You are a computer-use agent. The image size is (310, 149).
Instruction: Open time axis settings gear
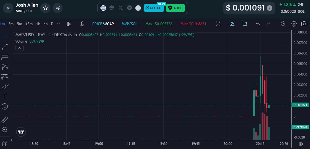pos(301,144)
